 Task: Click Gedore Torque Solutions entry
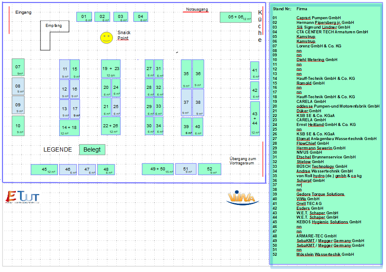(x=320, y=194)
